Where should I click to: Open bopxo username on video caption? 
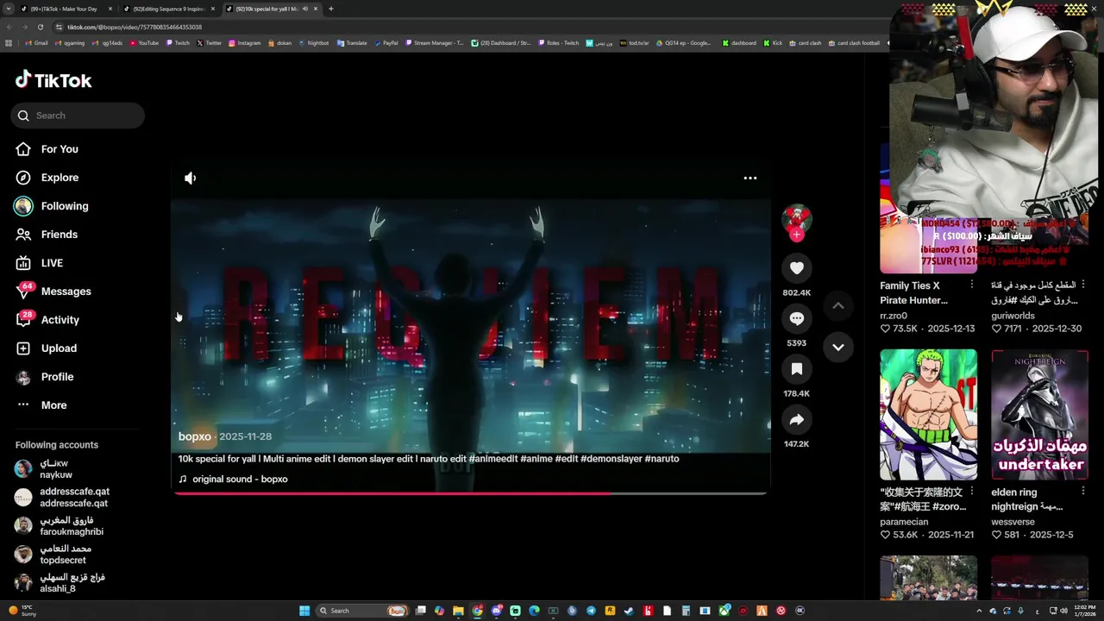point(195,436)
